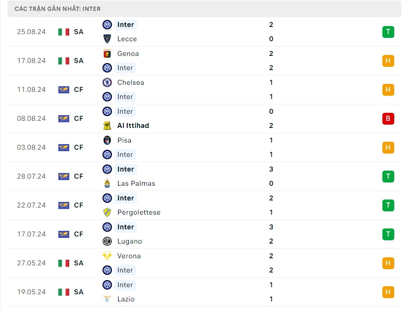Click the orange H badge for Genoa match
Image resolution: width=408 pixels, height=309 pixels.
[388, 61]
